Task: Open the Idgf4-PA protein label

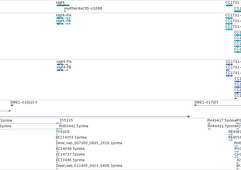Action: pyautogui.click(x=64, y=62)
